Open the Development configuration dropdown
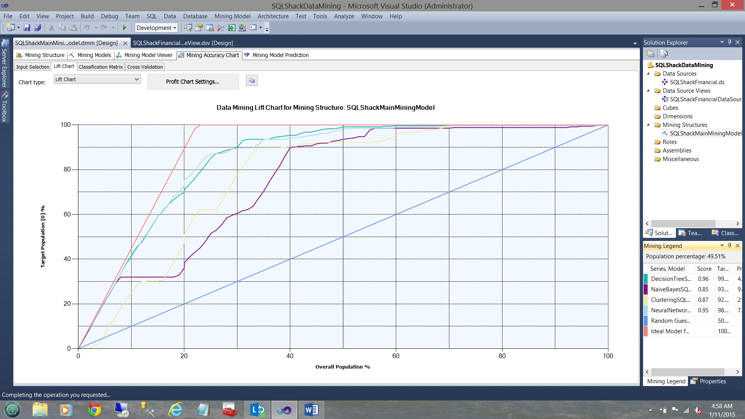745x419 pixels. click(156, 28)
